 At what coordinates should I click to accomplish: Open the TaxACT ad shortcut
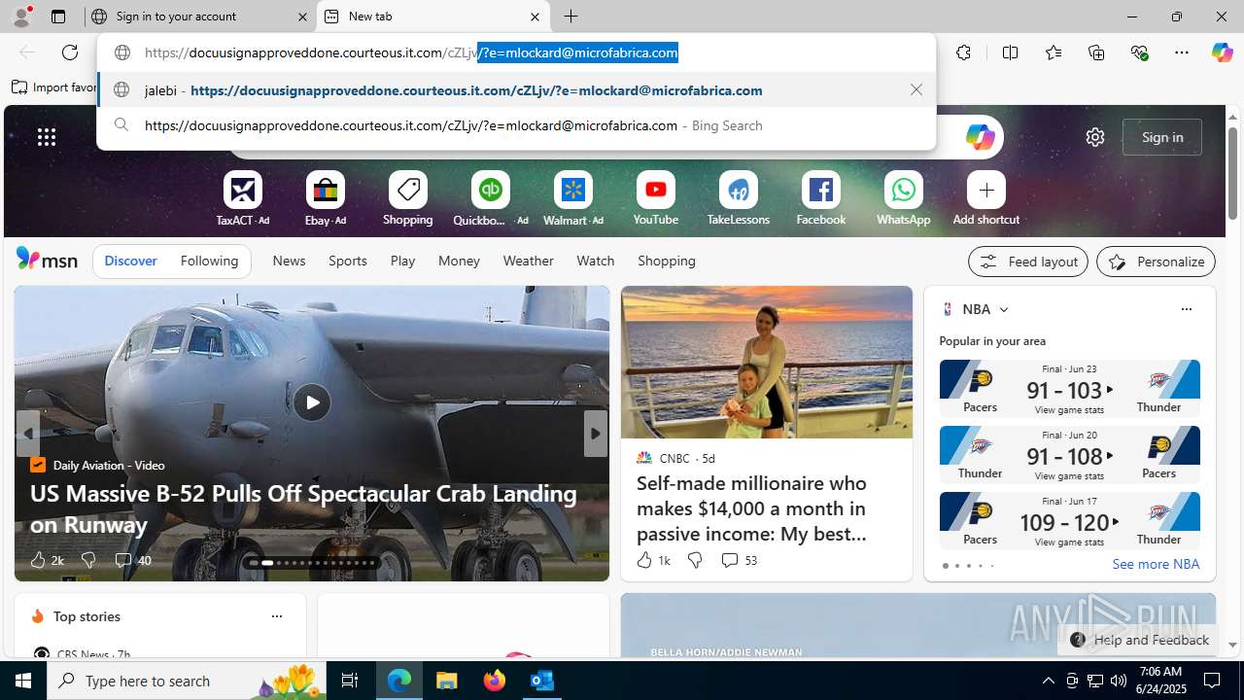[243, 199]
